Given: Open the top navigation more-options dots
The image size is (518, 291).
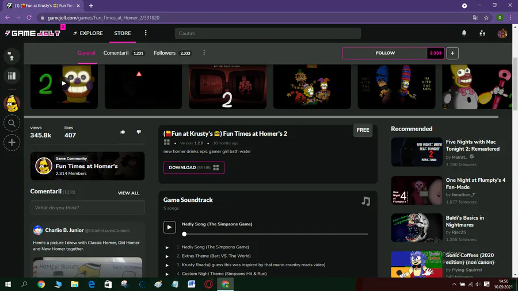Looking at the screenshot, I should pyautogui.click(x=146, y=33).
